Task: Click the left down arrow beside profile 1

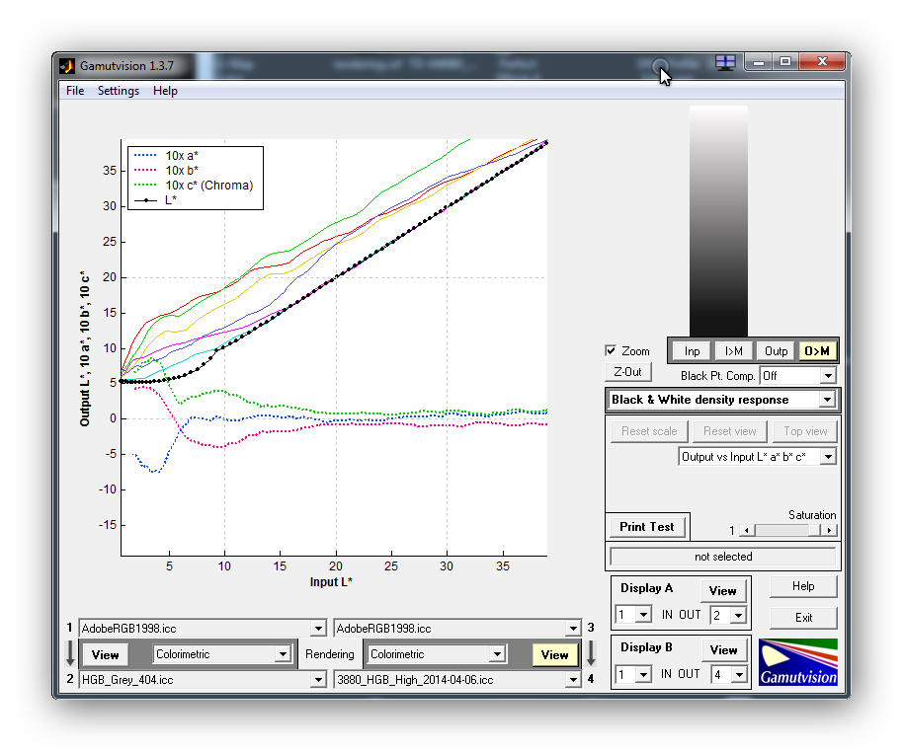Action: 70,653
